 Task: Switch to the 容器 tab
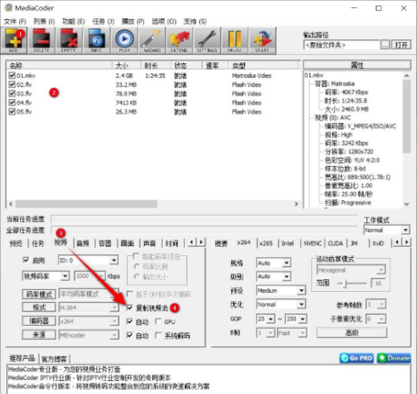pos(105,243)
